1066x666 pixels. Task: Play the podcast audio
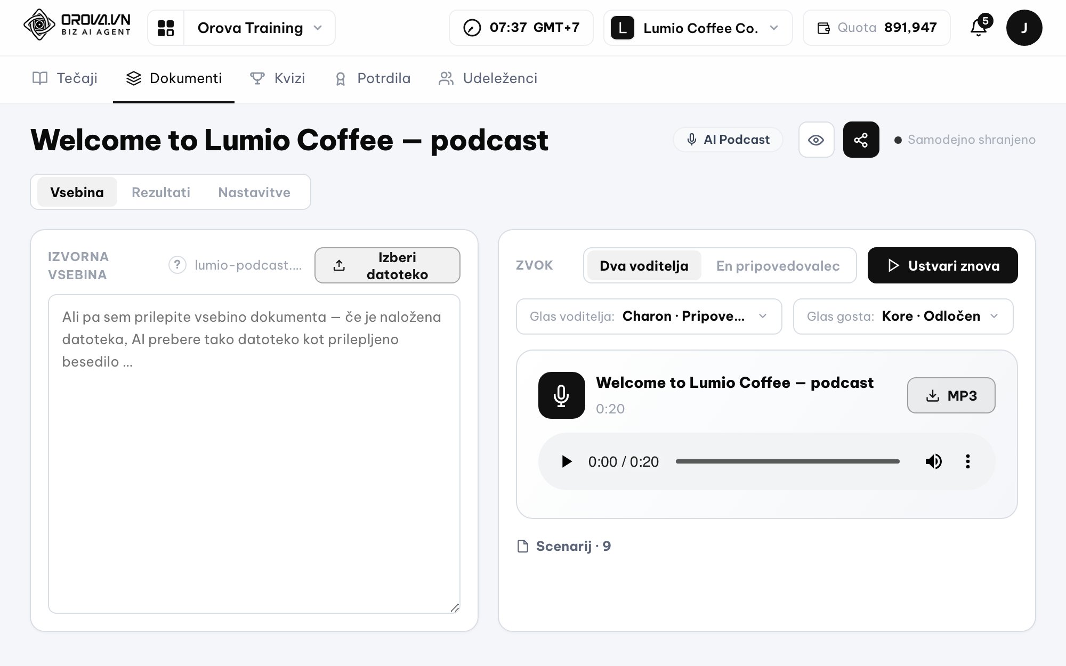(x=567, y=461)
